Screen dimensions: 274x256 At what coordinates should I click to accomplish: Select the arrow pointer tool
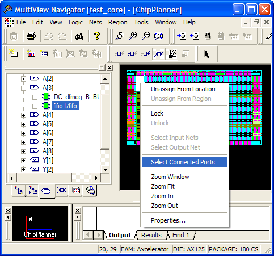click(x=207, y=54)
